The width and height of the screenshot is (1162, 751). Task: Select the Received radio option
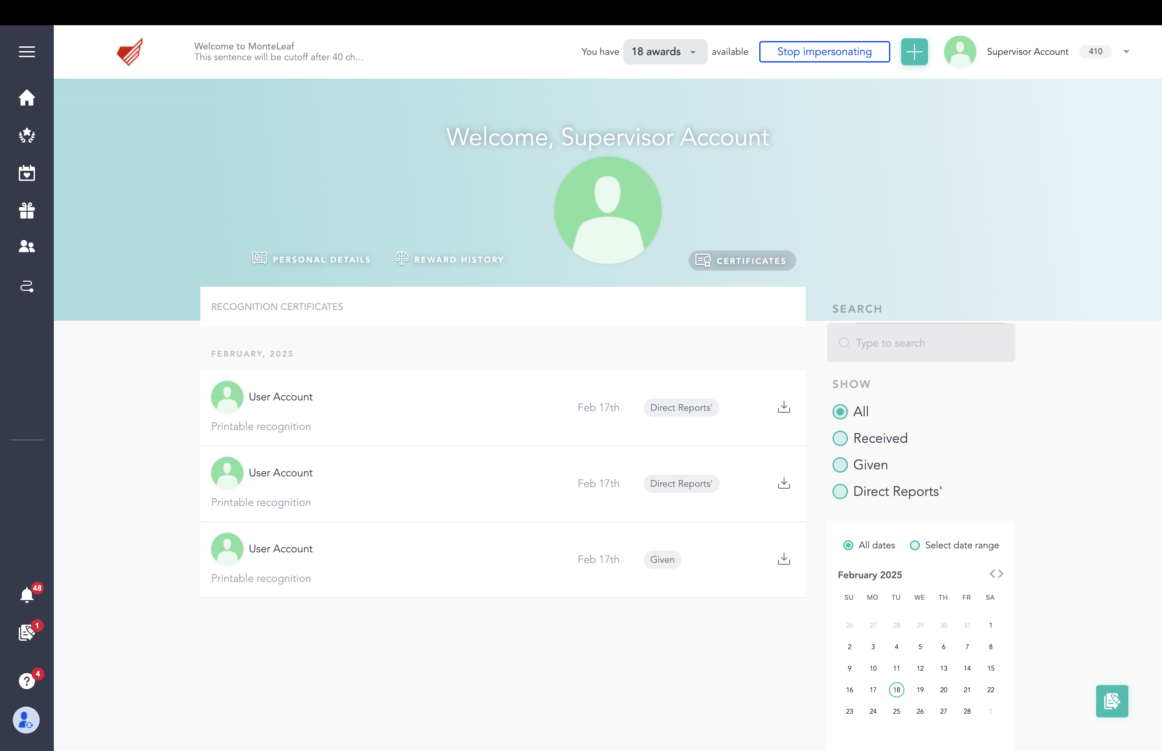point(840,438)
